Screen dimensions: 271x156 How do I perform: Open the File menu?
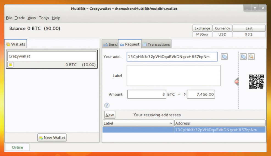pyautogui.click(x=9, y=18)
